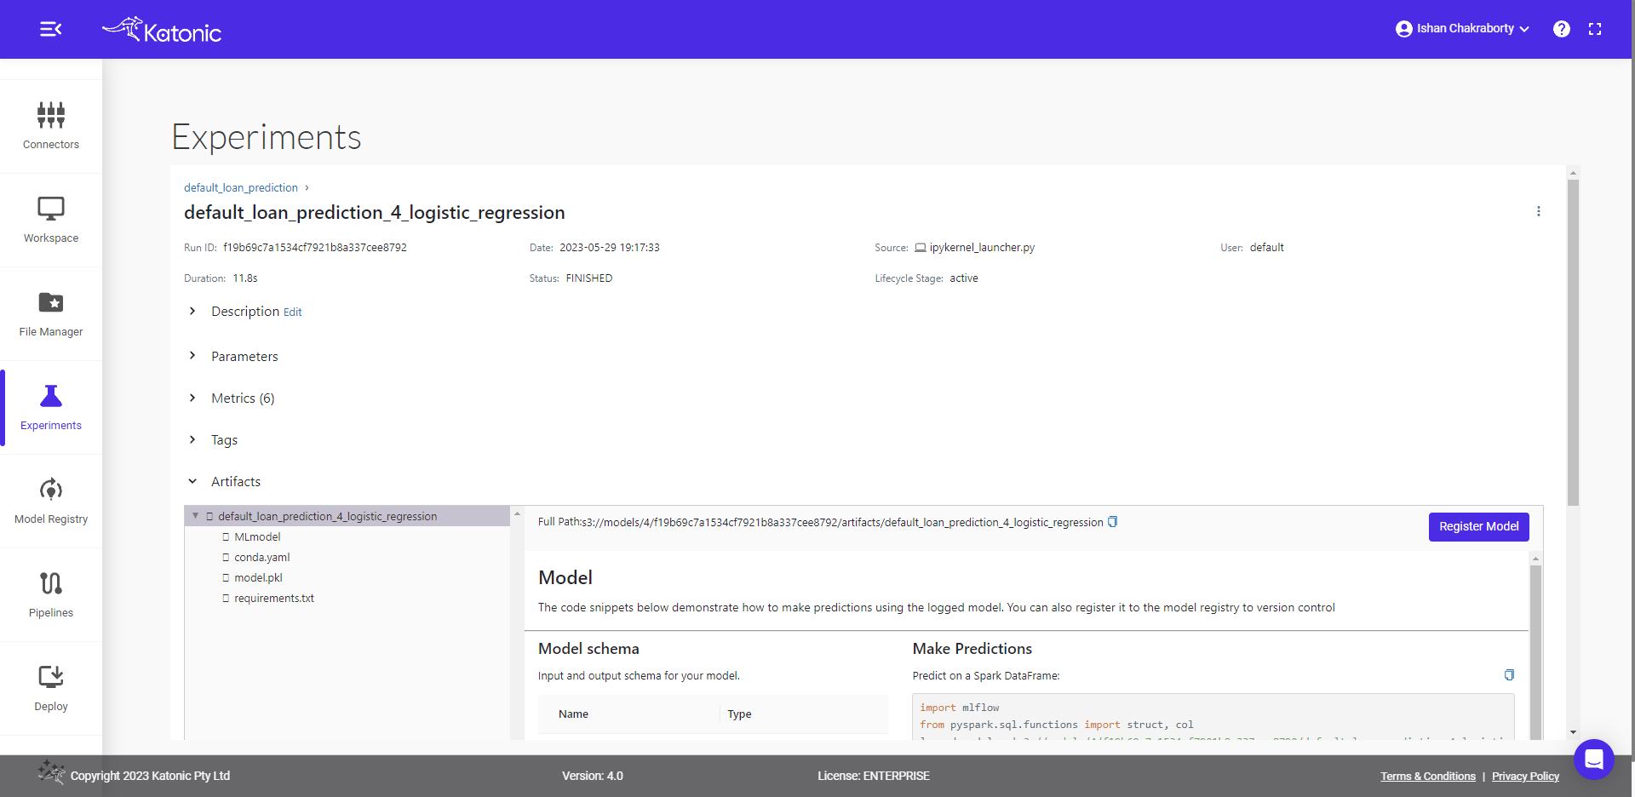This screenshot has width=1635, height=797.
Task: Collapse the default_loan_prediction_4_logistic_regression artifact folder
Action: coord(195,516)
